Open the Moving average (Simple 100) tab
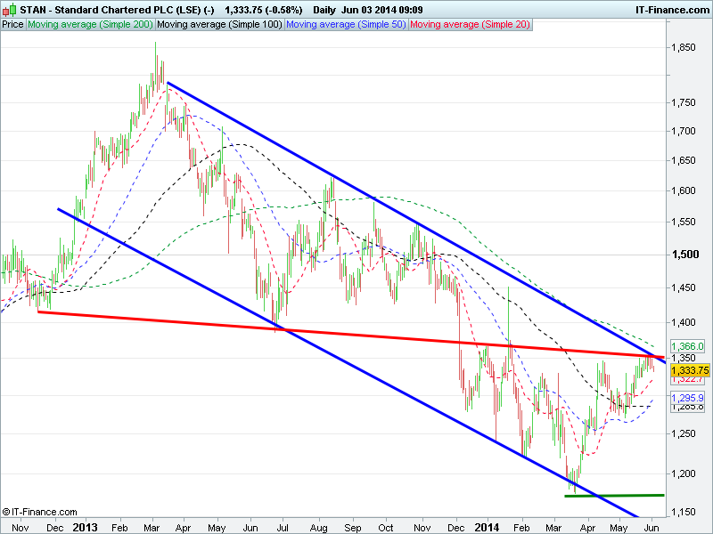Image resolution: width=713 pixels, height=534 pixels. [219, 25]
